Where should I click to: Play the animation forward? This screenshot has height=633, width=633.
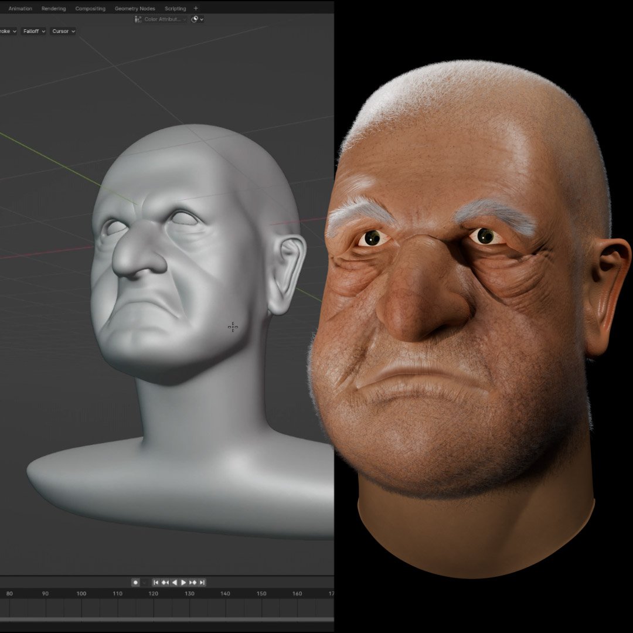183,582
